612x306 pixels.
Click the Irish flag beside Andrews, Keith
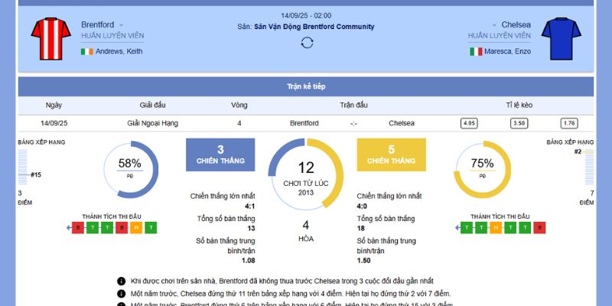tap(86, 51)
